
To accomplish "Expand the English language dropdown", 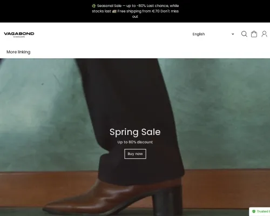I will point(213,34).
